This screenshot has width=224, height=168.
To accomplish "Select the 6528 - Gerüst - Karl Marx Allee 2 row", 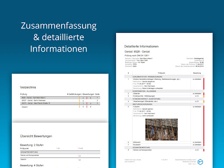I will (x=60, y=98).
